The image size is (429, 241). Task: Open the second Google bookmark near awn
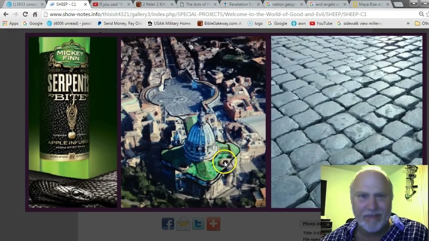tap(277, 23)
